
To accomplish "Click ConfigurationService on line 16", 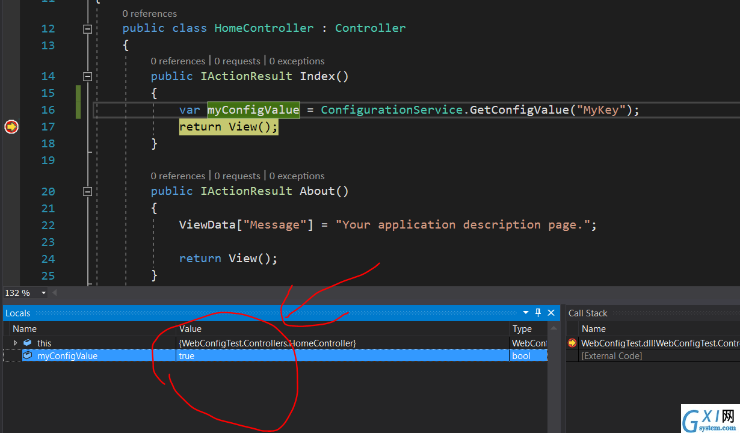I will (x=391, y=109).
